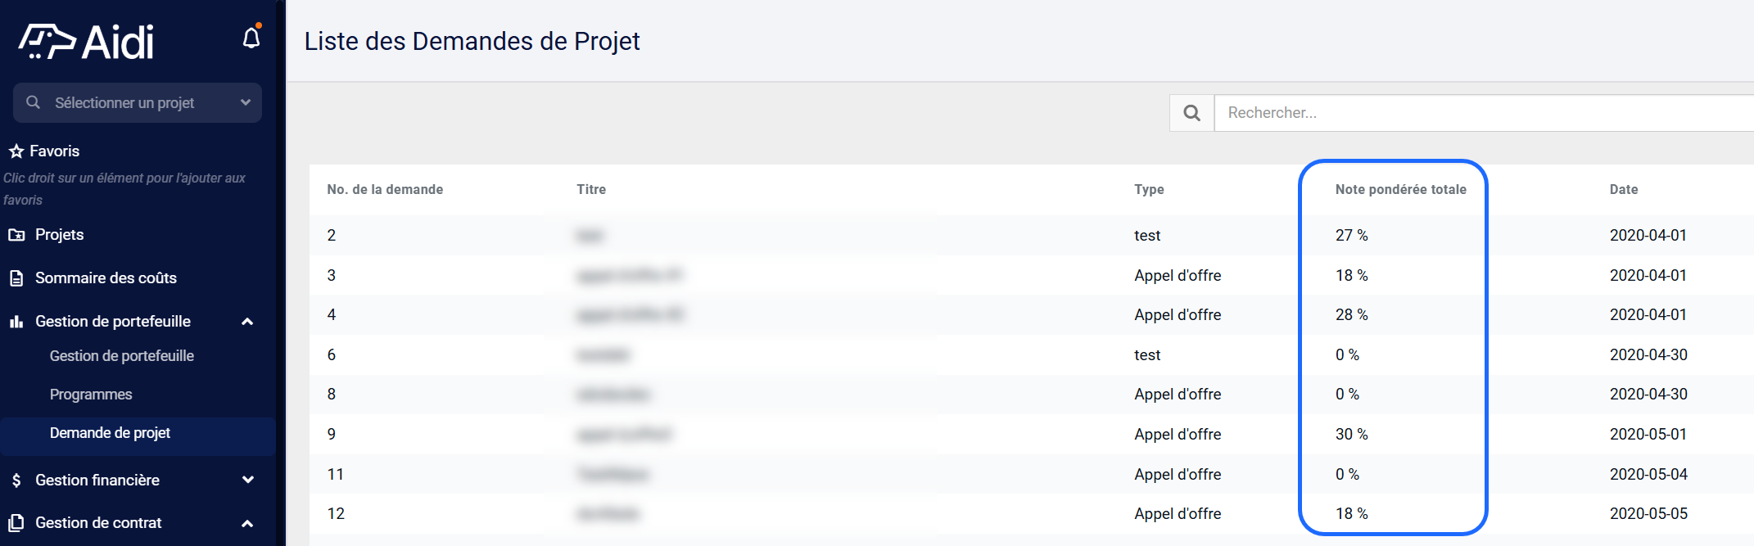Screen dimensions: 1754x546
Task: Open Gestion de portefeuille sub-item
Action: point(122,356)
